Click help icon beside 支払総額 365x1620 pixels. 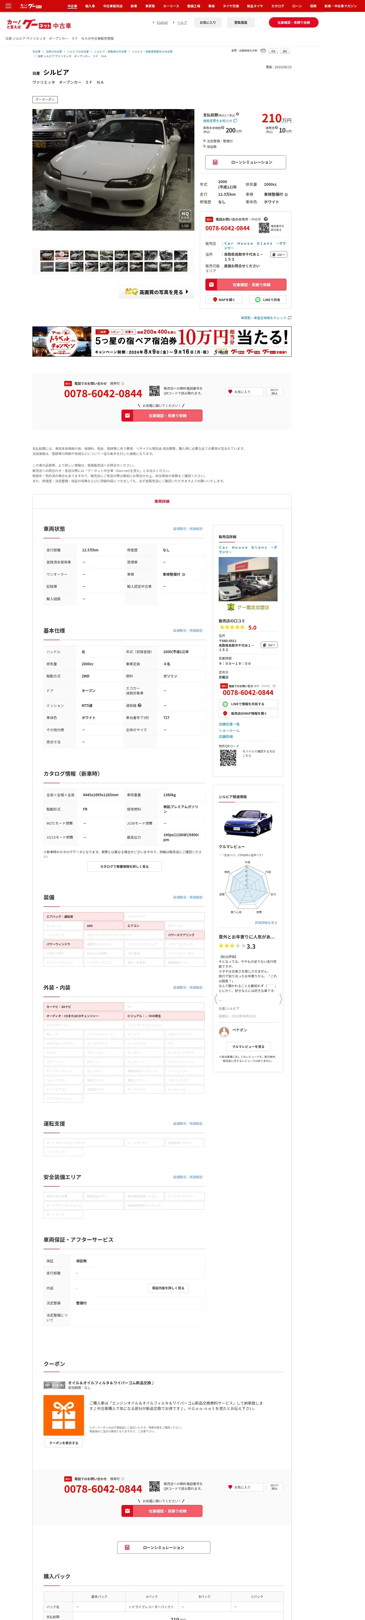[x=238, y=115]
